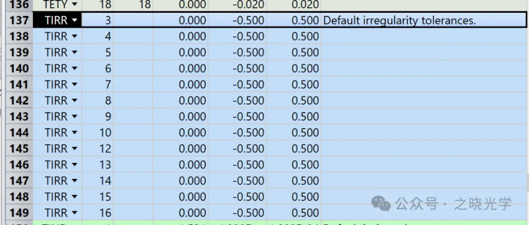The image size is (529, 225).
Task: Expand the TETY operand dropdown in row 136
Action: [74, 4]
